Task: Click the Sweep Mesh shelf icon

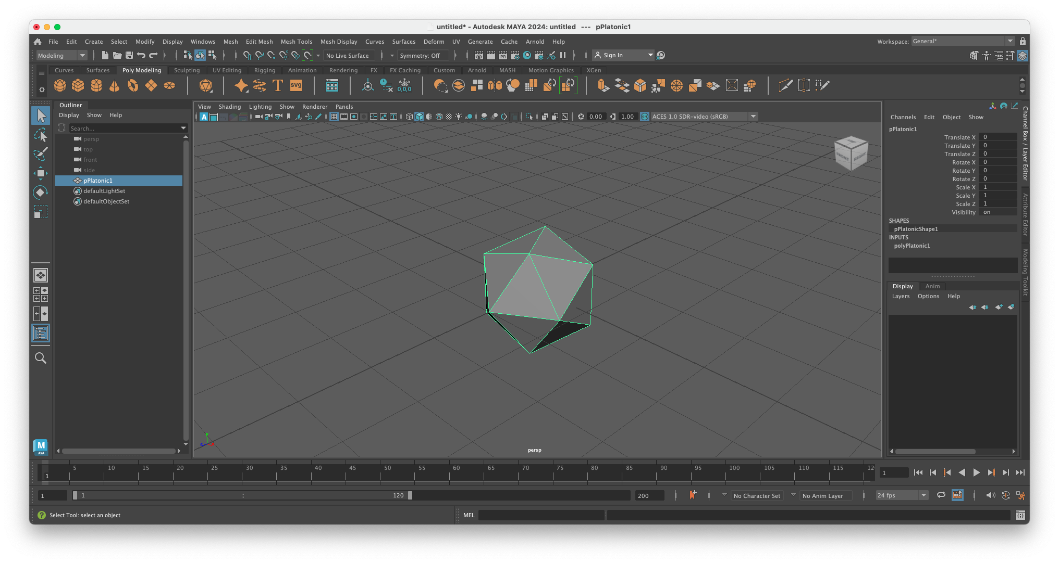Action: (x=260, y=85)
